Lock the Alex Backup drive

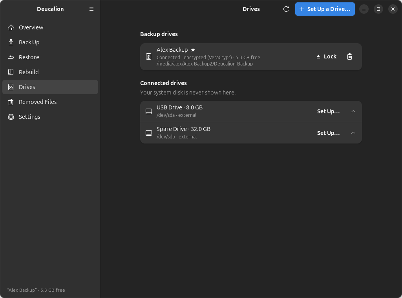click(326, 56)
